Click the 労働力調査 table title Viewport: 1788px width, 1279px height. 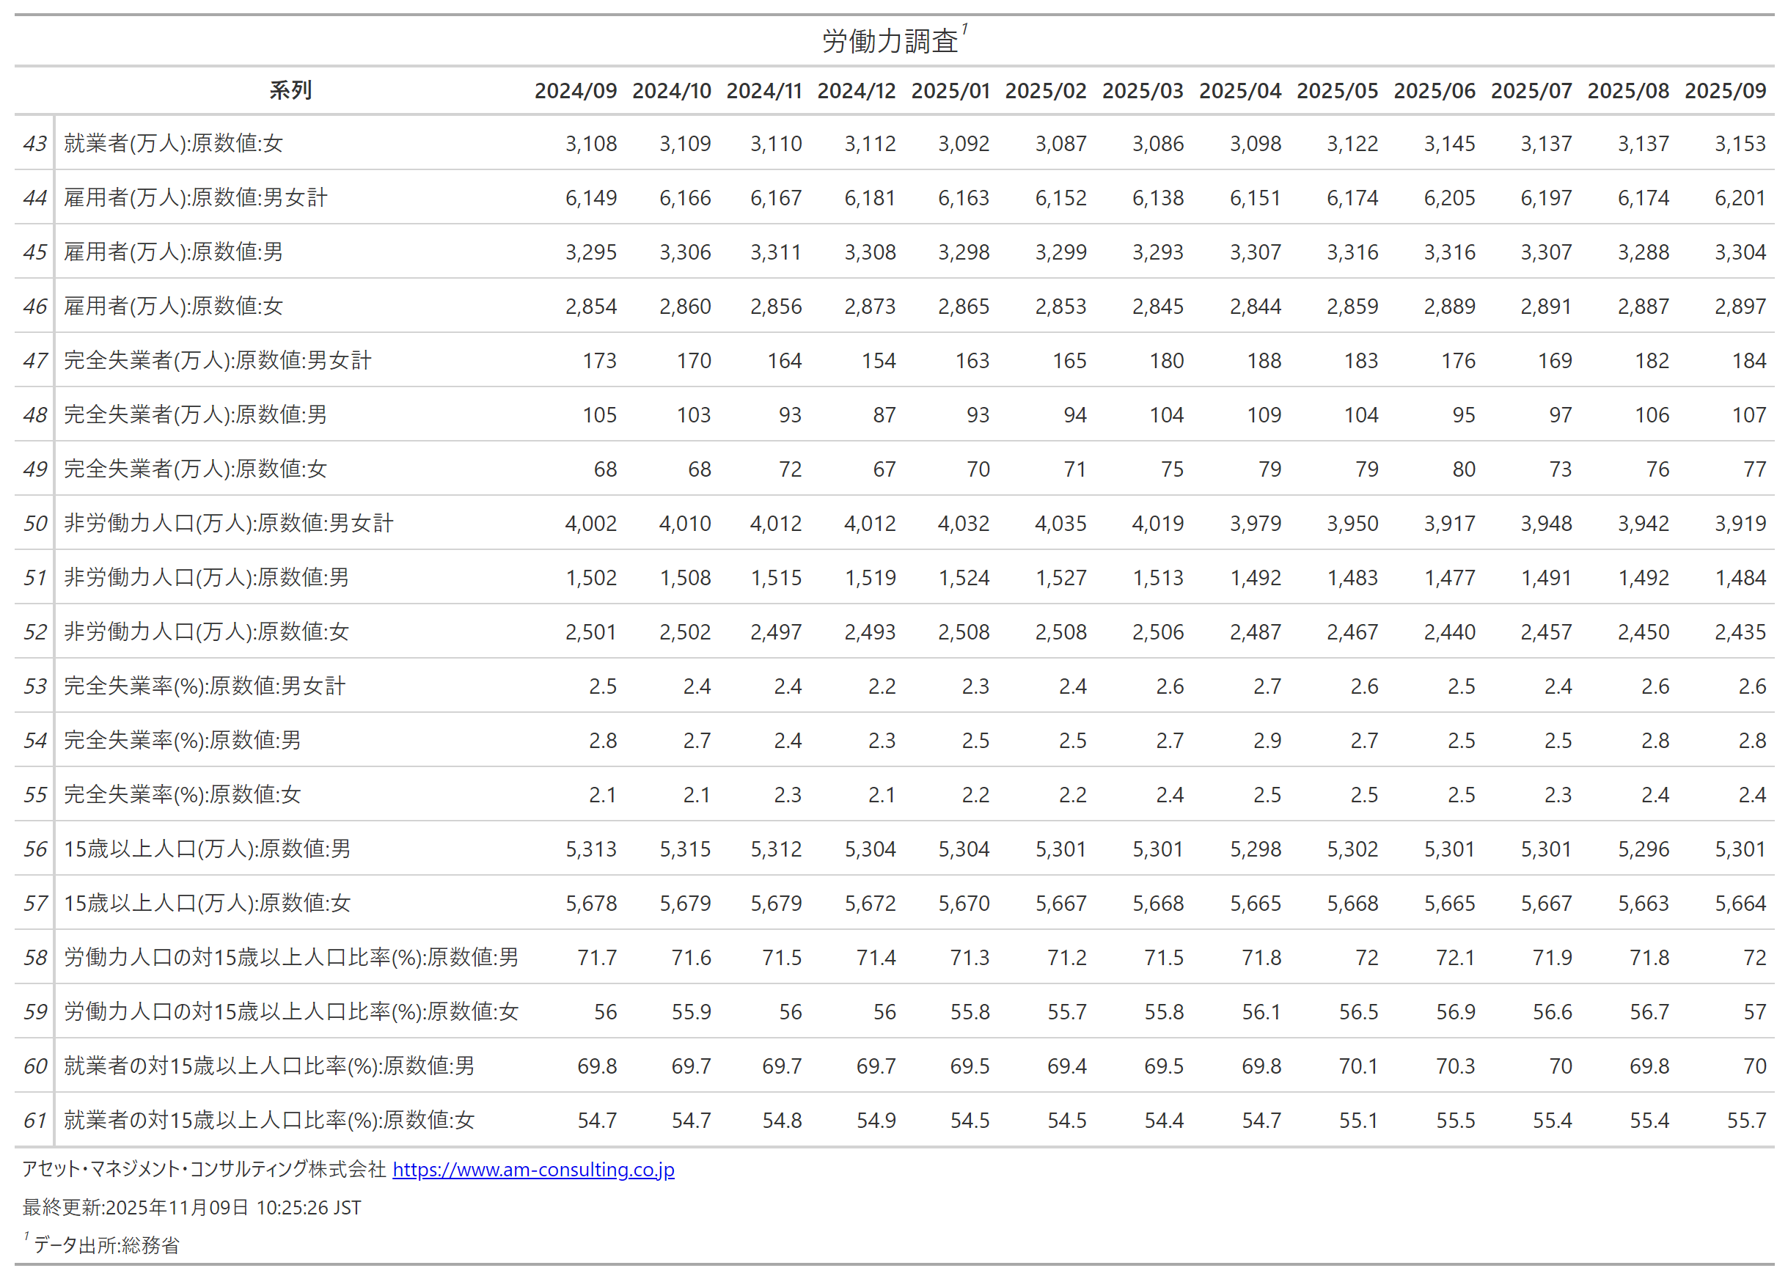pyautogui.click(x=890, y=41)
